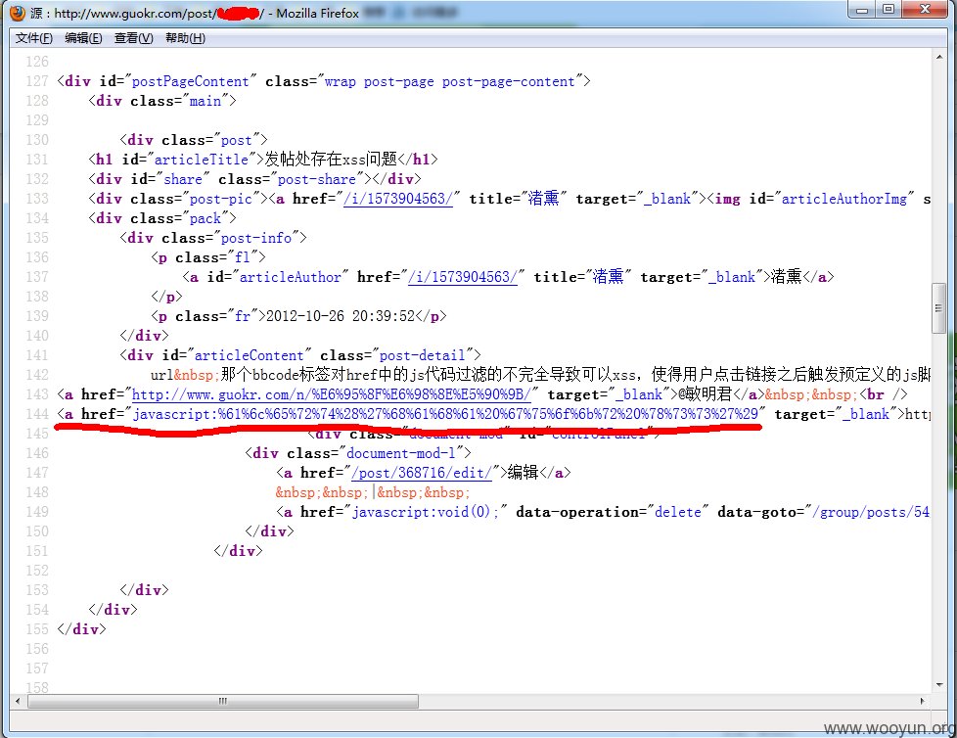Open the 编辑(E) menu
957x738 pixels.
(x=83, y=38)
